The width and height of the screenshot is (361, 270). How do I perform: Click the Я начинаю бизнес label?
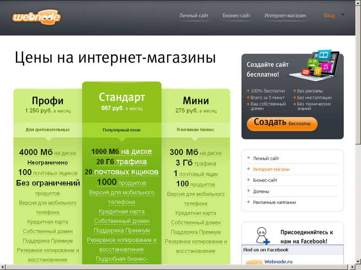coord(195,130)
